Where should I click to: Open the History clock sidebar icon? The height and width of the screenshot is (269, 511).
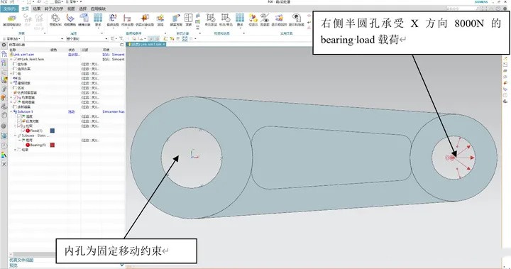point(4,146)
